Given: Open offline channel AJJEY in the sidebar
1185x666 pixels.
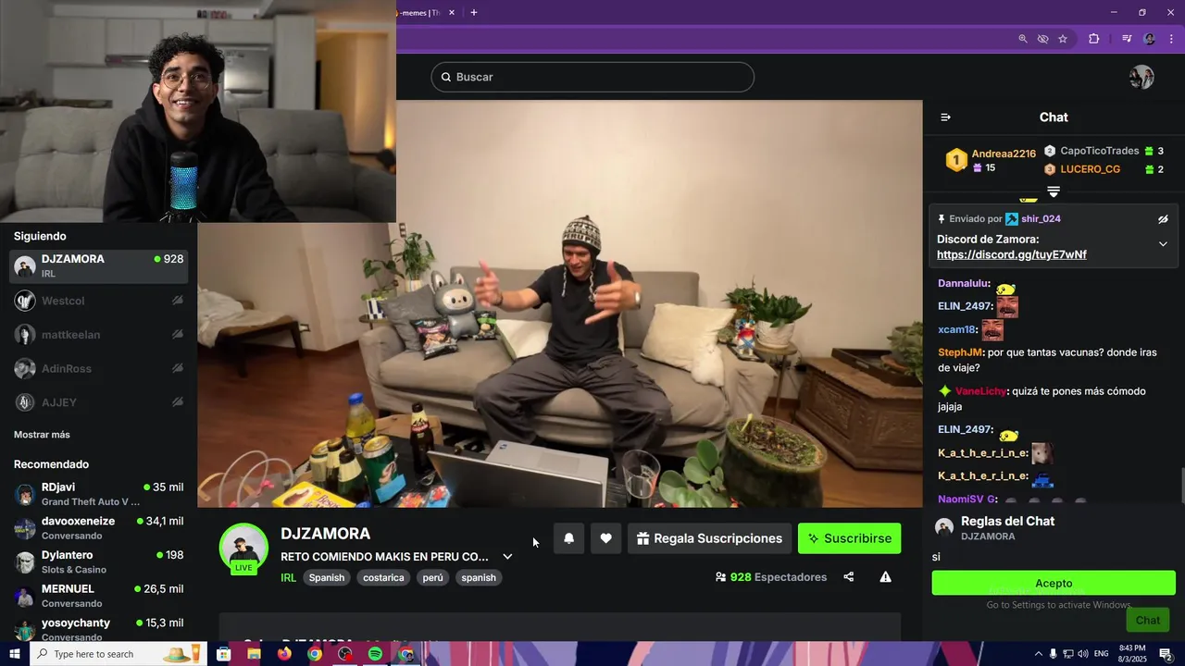Looking at the screenshot, I should 98,402.
